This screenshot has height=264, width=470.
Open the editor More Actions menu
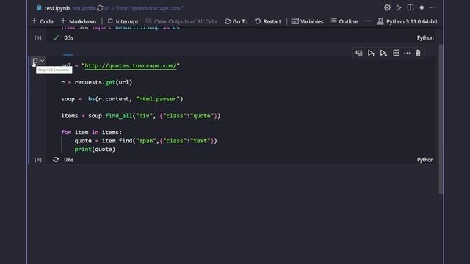click(x=433, y=8)
